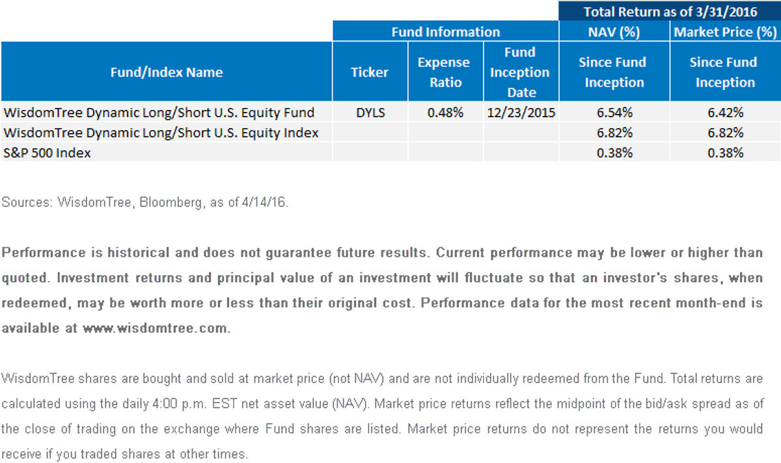This screenshot has width=781, height=463.
Task: Select the S&P 500 Index row name
Action: click(47, 153)
